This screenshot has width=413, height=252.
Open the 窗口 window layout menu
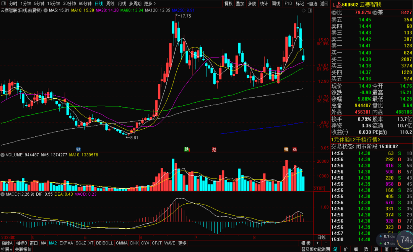(34, 243)
